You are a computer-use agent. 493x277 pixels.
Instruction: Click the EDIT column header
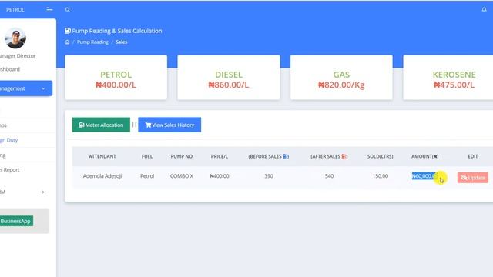point(473,156)
